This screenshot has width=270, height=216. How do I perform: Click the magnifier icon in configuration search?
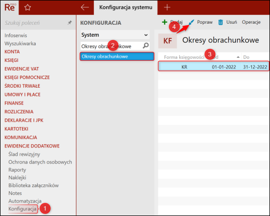146,46
